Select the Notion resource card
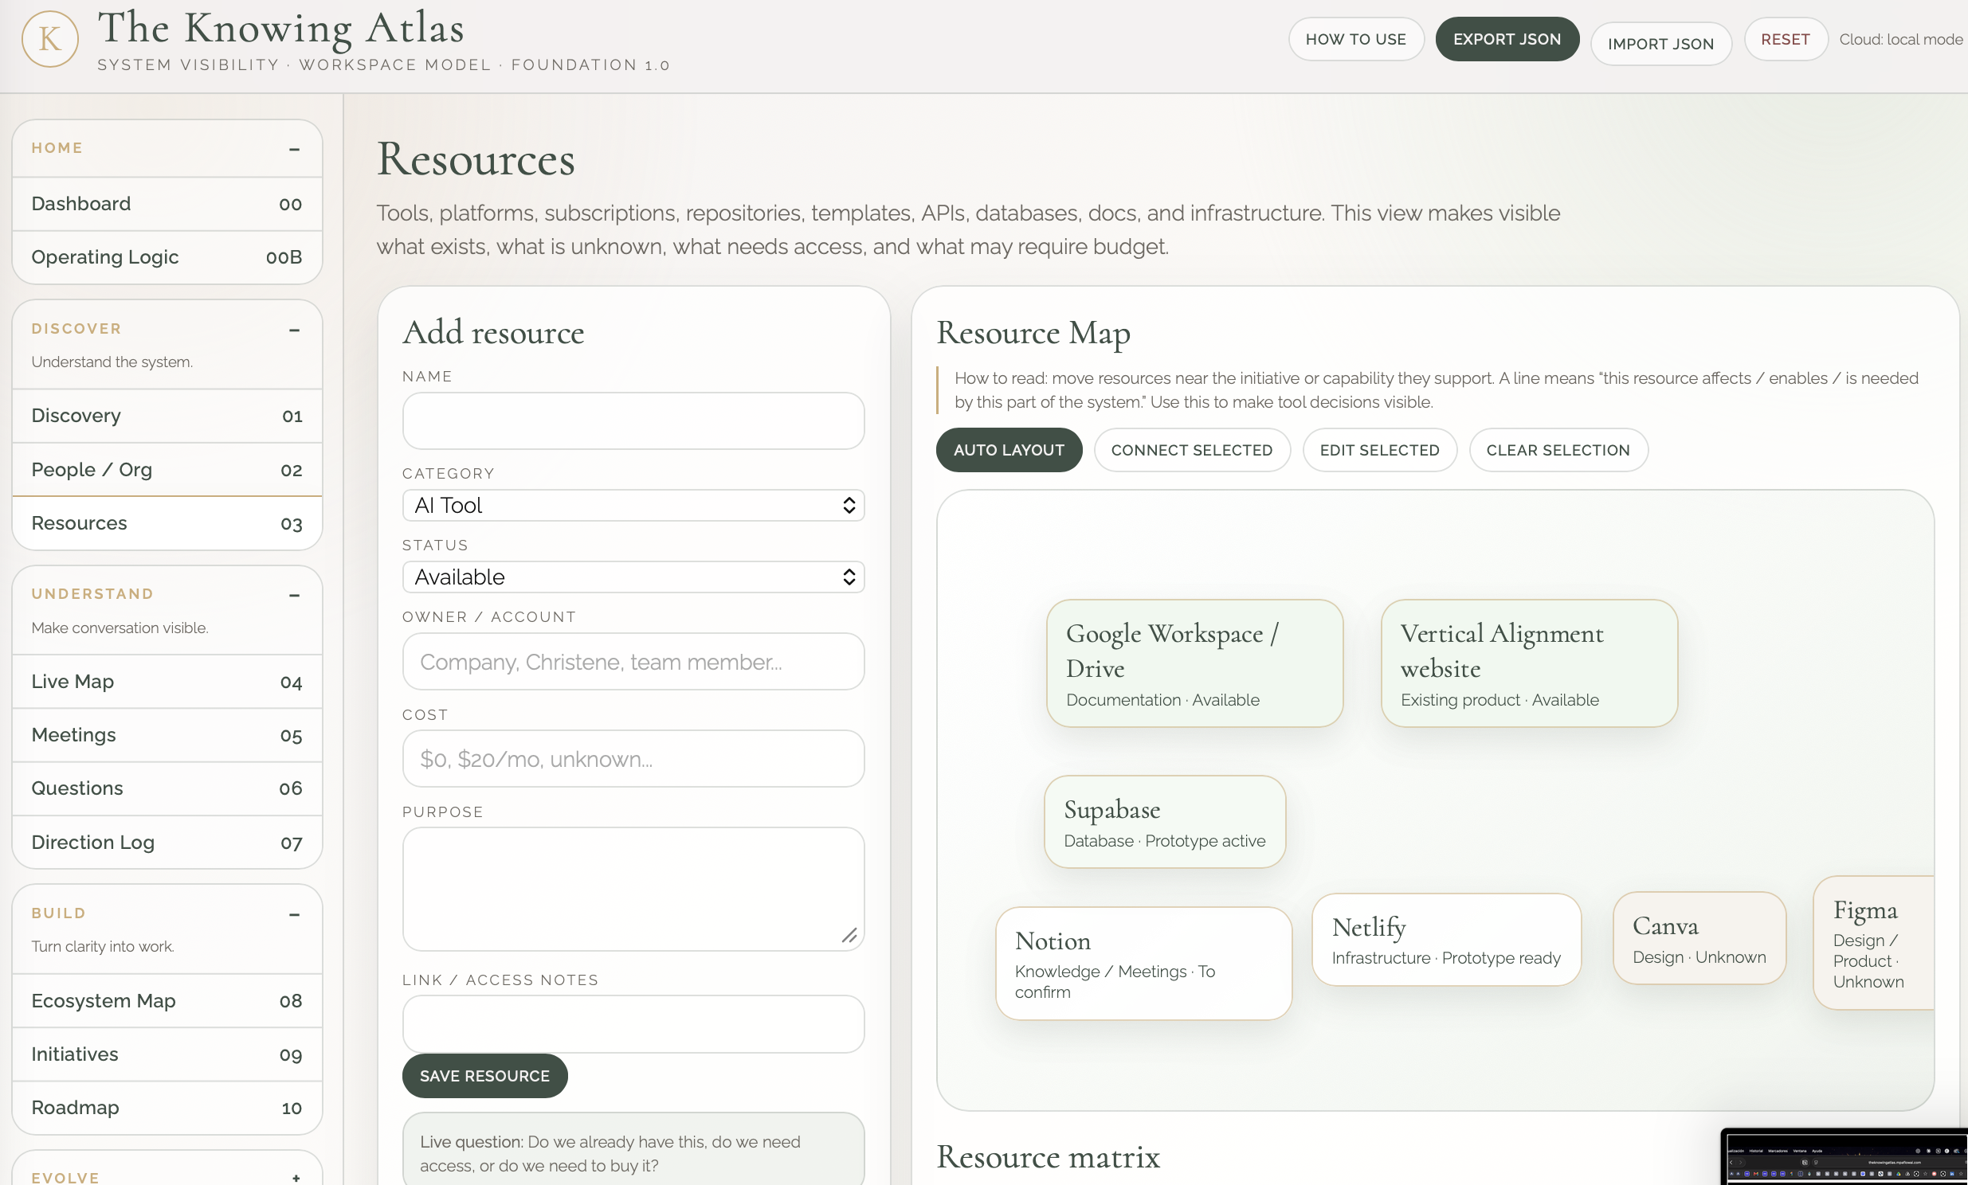 pos(1143,964)
